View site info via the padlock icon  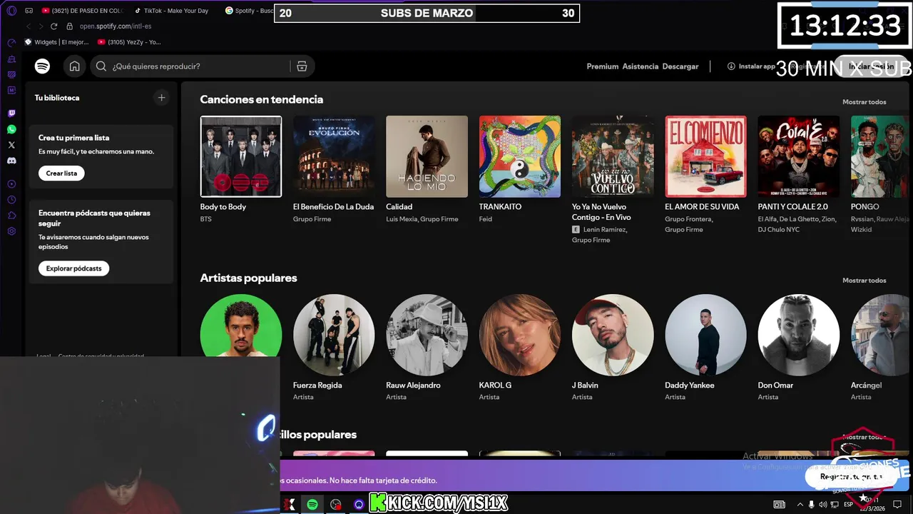[69, 26]
